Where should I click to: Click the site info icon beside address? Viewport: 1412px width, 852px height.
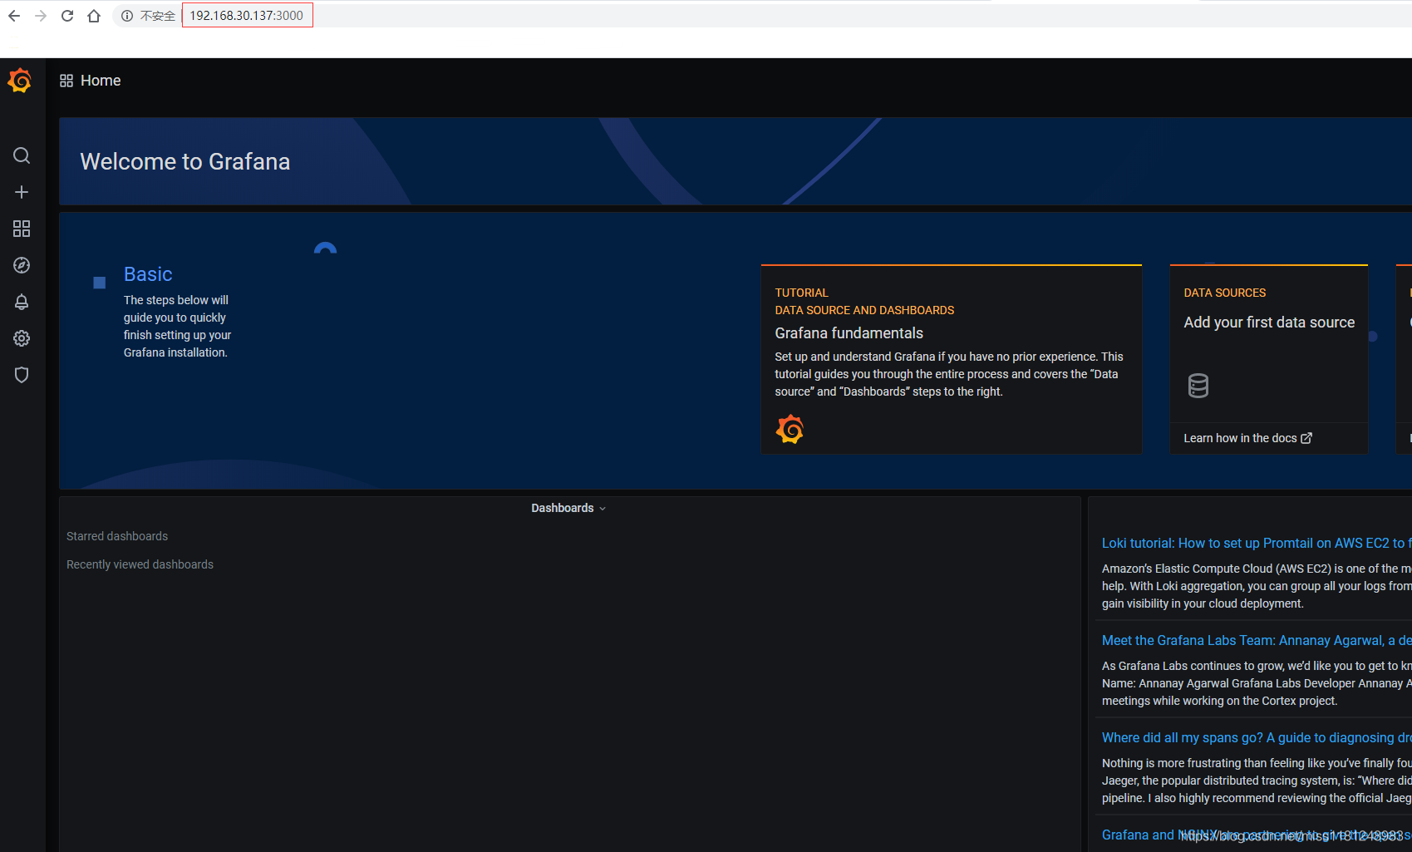(x=127, y=16)
